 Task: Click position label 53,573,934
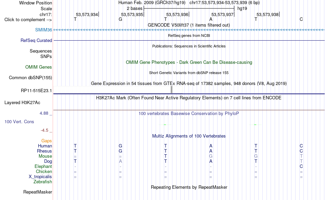(x=87, y=14)
